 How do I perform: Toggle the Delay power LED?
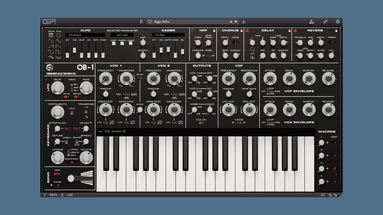tap(248, 31)
